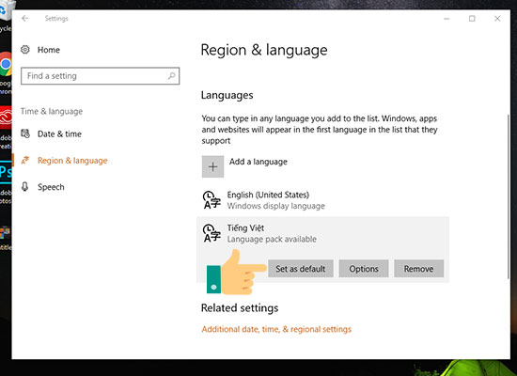The width and height of the screenshot is (517, 376).
Task: Click the vertical scrollbar in Settings
Action: [x=509, y=196]
